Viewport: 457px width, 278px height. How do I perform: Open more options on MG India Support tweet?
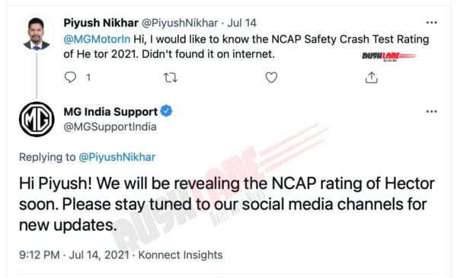[431, 112]
